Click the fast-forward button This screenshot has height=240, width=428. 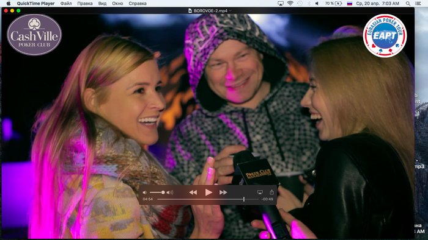(x=223, y=192)
